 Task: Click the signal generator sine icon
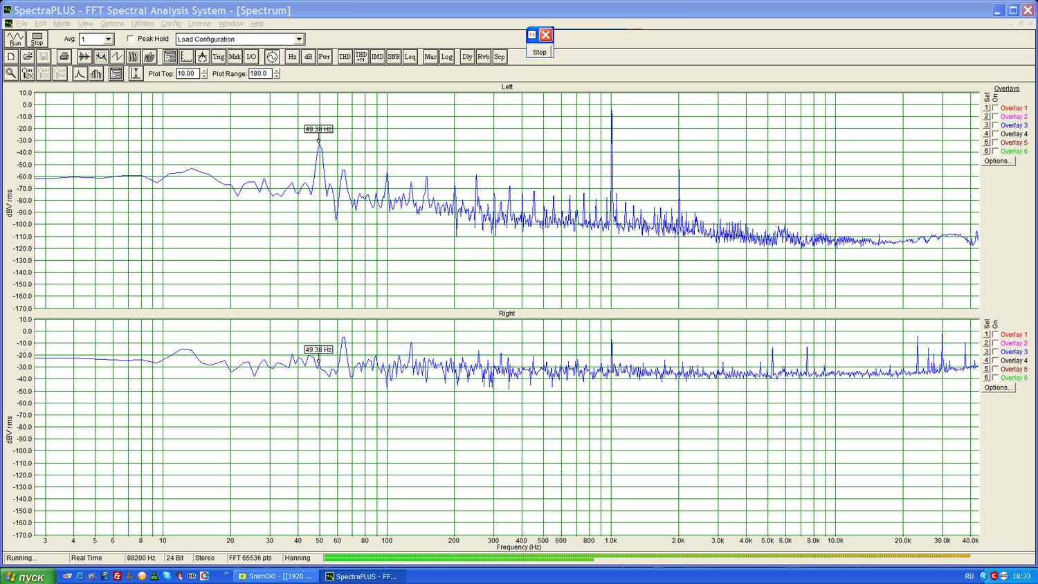272,57
